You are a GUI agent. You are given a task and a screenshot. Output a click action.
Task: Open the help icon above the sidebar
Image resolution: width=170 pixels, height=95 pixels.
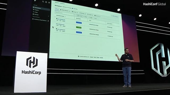[46, 2]
